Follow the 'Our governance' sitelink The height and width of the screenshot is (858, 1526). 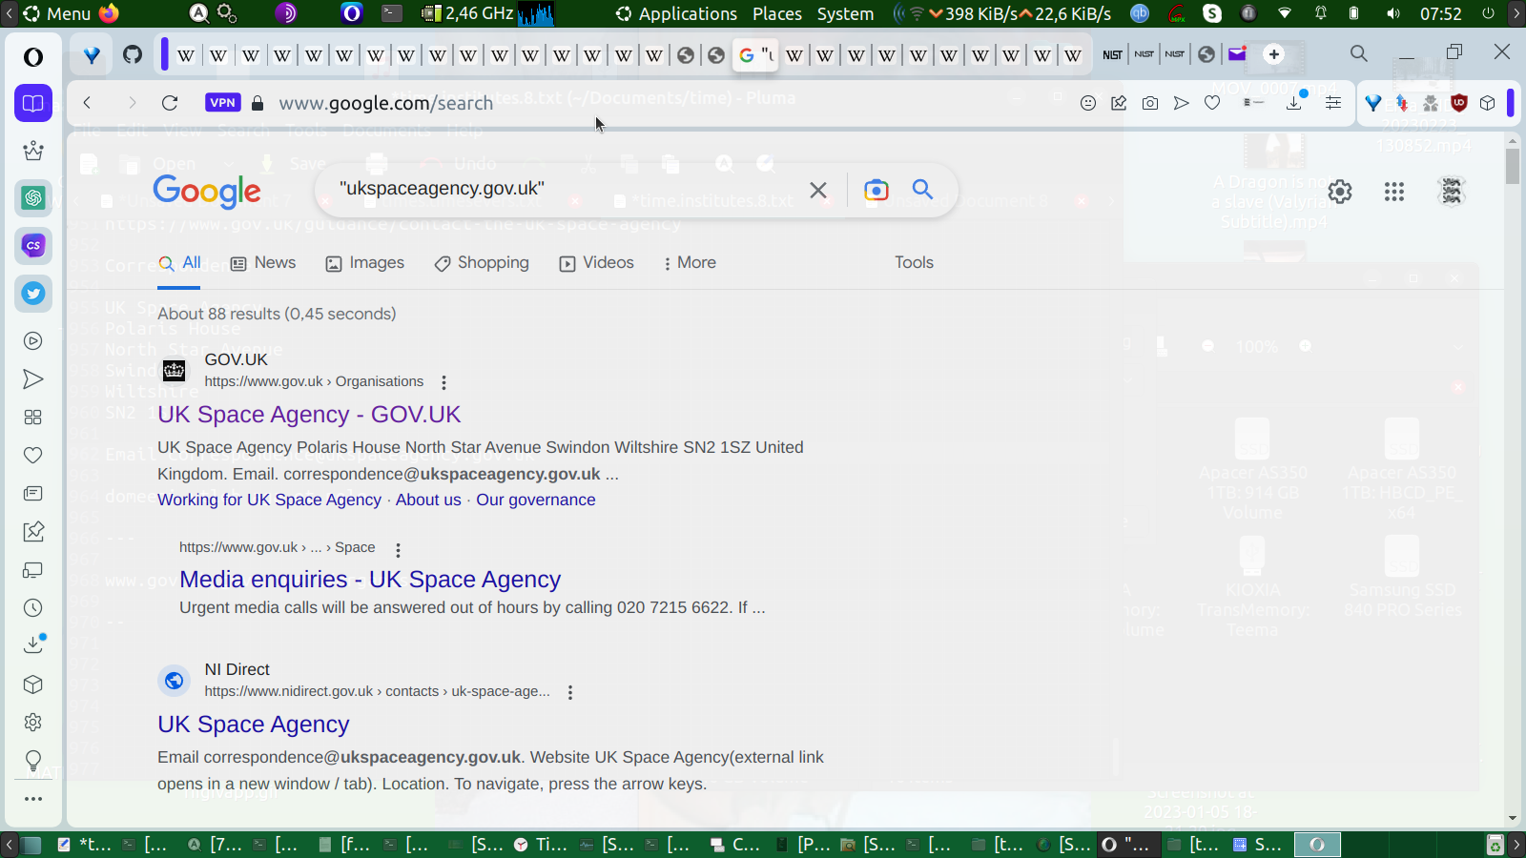pyautogui.click(x=536, y=500)
